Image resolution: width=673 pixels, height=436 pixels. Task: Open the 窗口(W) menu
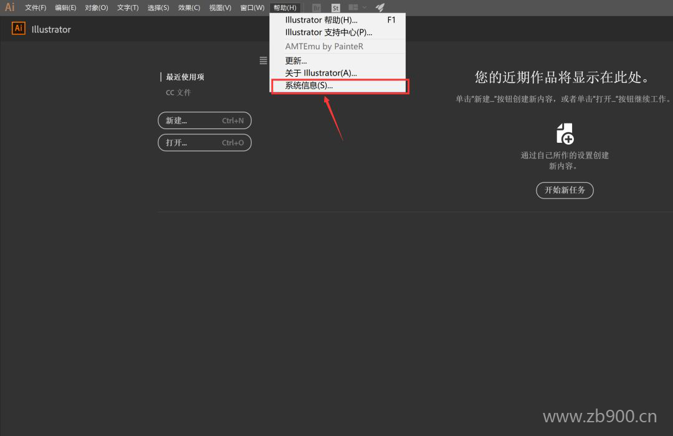tap(252, 7)
